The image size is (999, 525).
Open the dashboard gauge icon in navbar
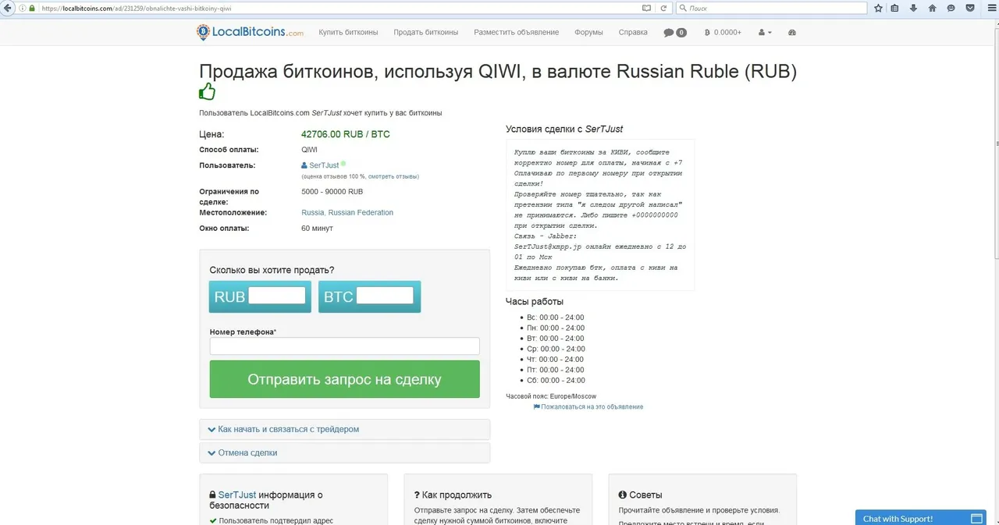792,33
